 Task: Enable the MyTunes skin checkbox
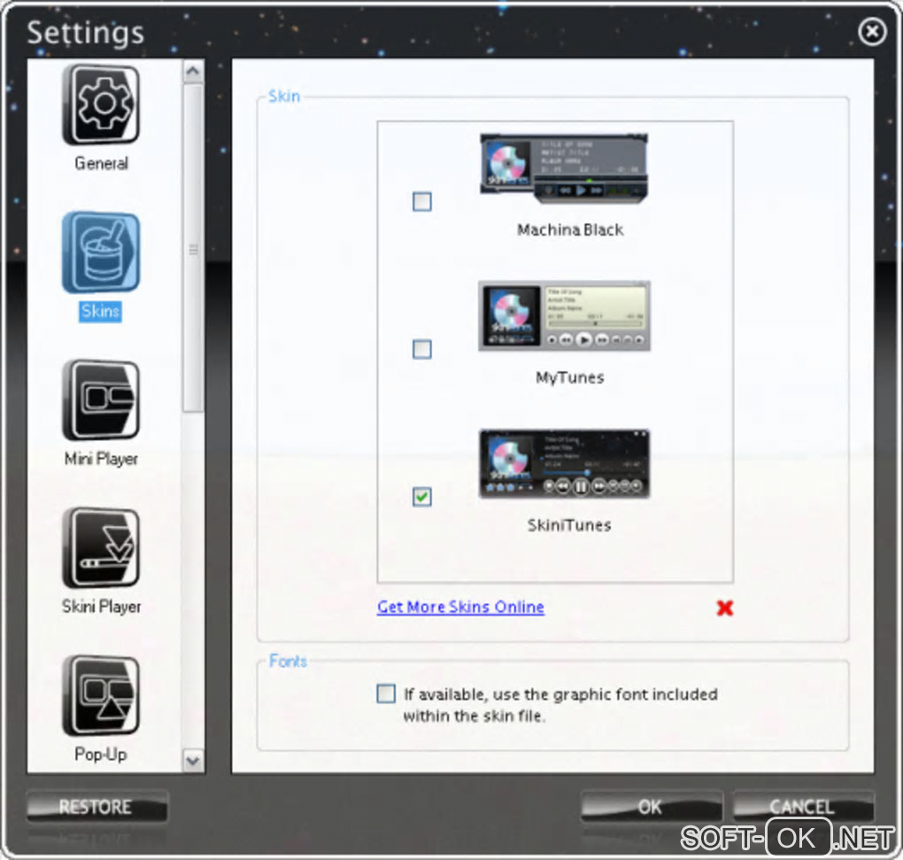422,349
